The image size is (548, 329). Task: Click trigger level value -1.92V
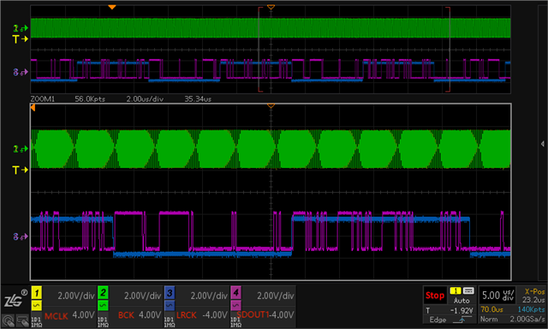click(462, 310)
